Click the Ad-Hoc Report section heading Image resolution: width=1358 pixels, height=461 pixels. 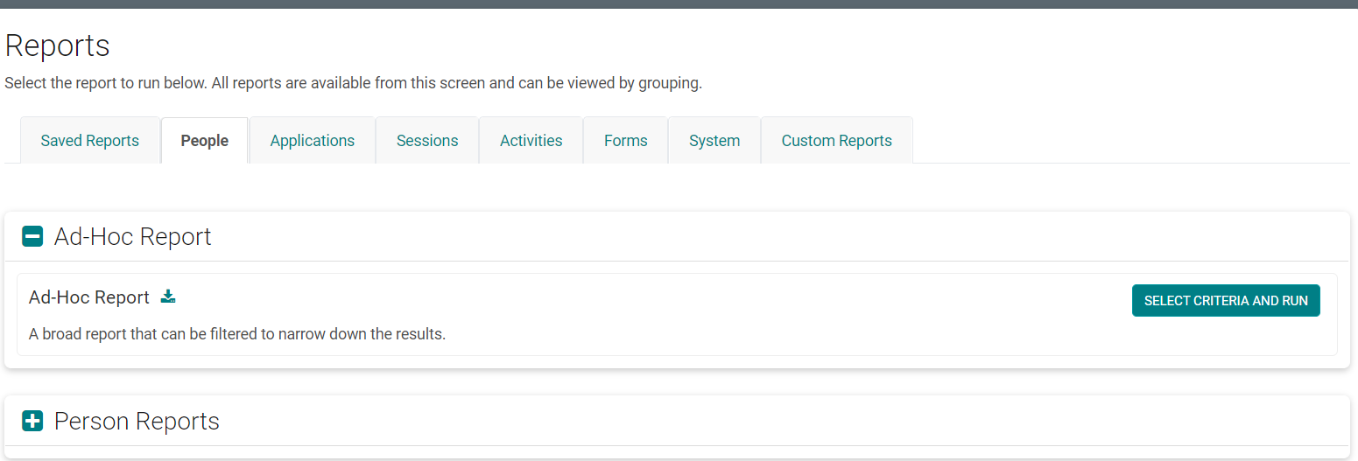coord(133,237)
